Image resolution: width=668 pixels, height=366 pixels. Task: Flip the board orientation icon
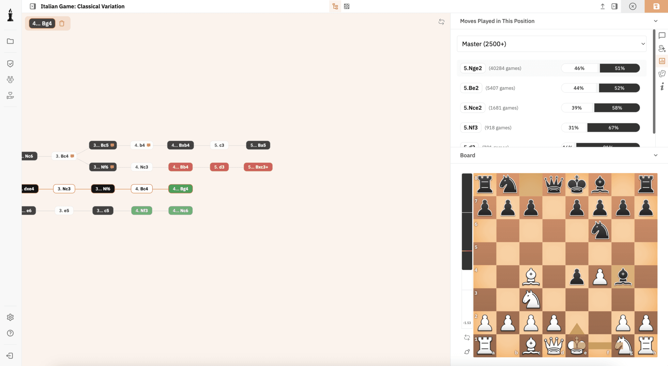(x=467, y=338)
